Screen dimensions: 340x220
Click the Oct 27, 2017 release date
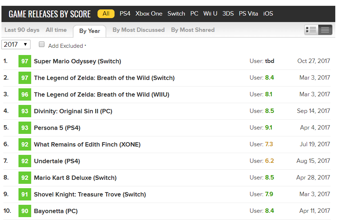click(x=314, y=61)
